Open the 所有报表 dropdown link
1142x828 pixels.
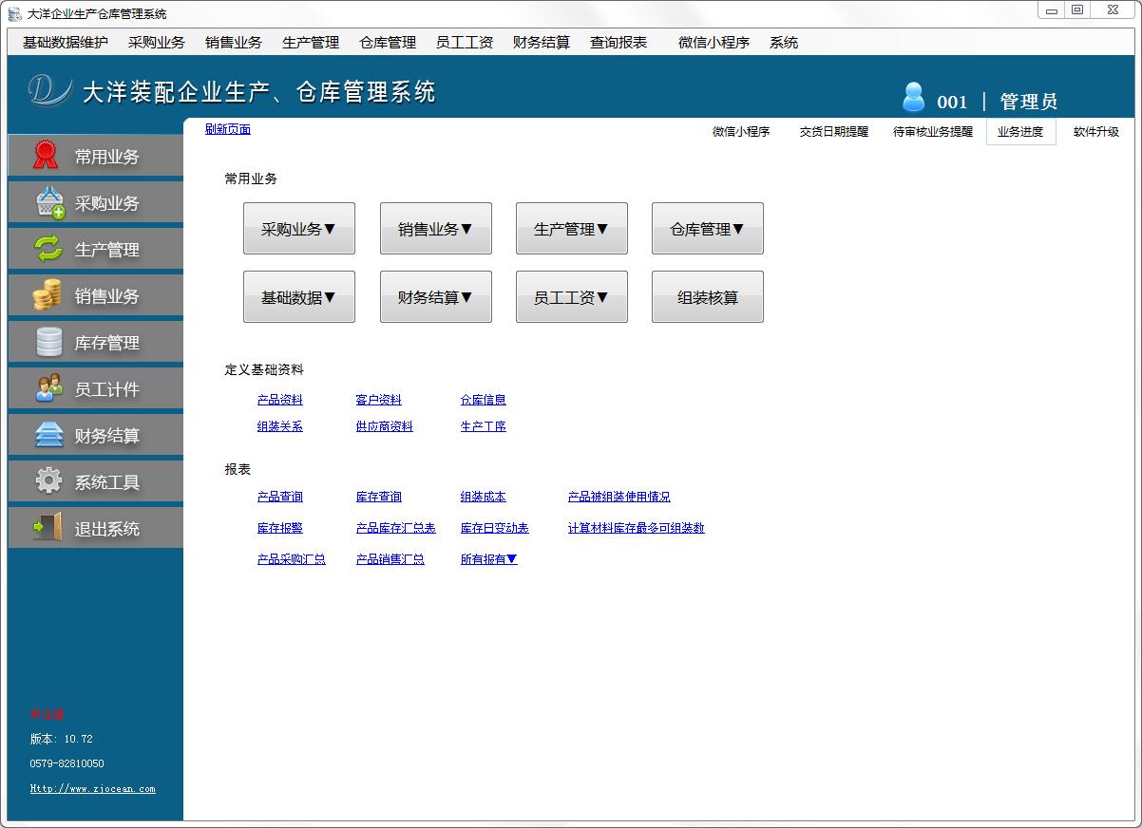(489, 559)
